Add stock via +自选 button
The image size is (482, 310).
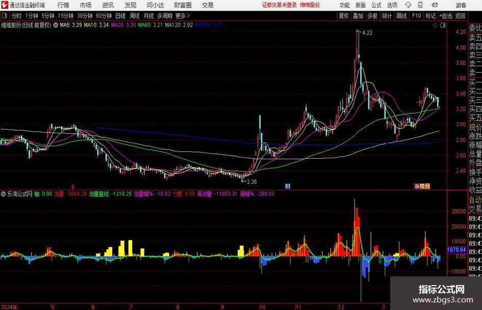click(446, 16)
